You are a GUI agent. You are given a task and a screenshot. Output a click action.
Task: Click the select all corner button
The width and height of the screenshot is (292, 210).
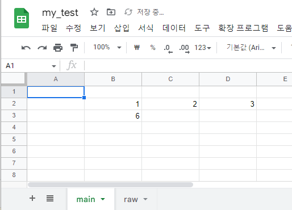[x=13, y=79]
